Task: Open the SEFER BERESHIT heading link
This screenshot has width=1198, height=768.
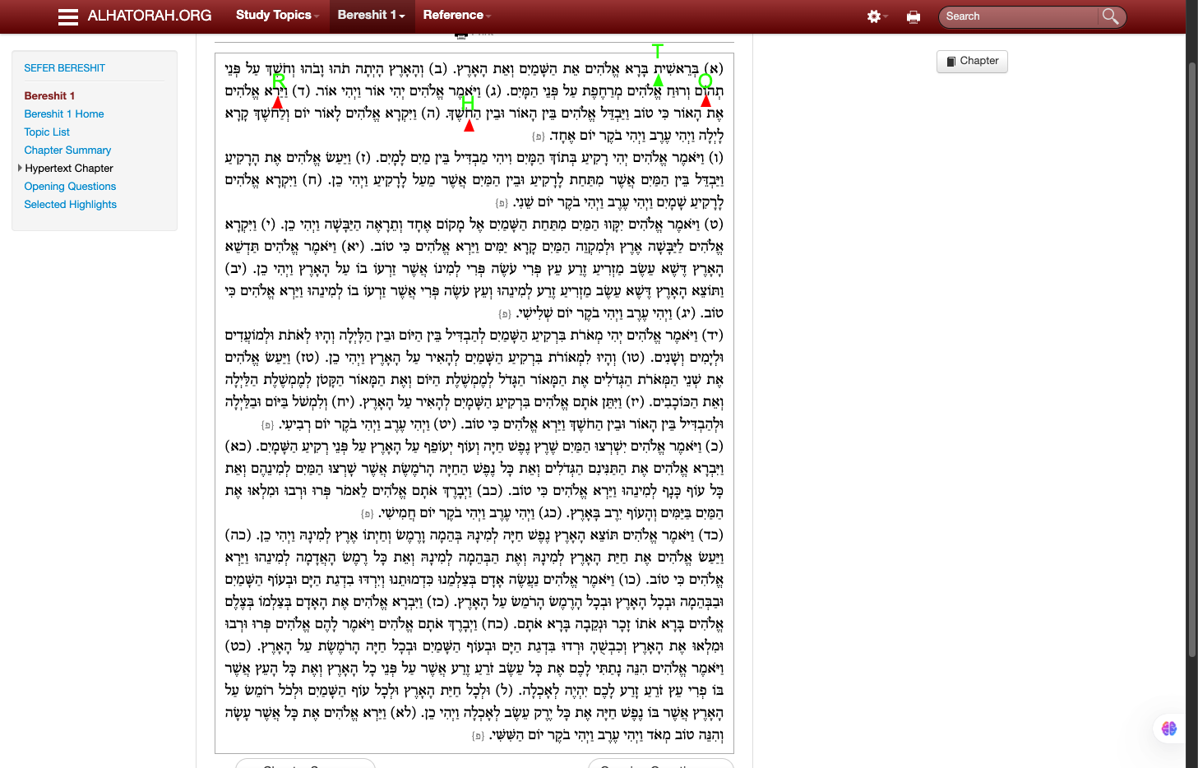Action: 64,68
